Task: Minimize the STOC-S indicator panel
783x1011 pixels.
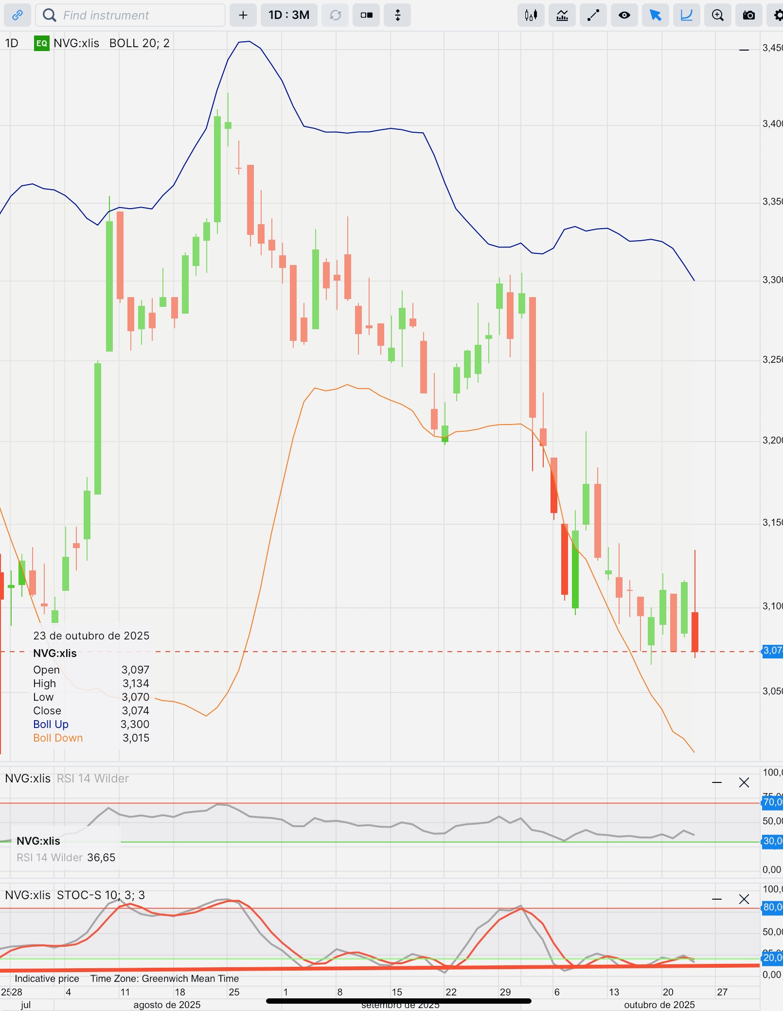Action: click(x=717, y=899)
